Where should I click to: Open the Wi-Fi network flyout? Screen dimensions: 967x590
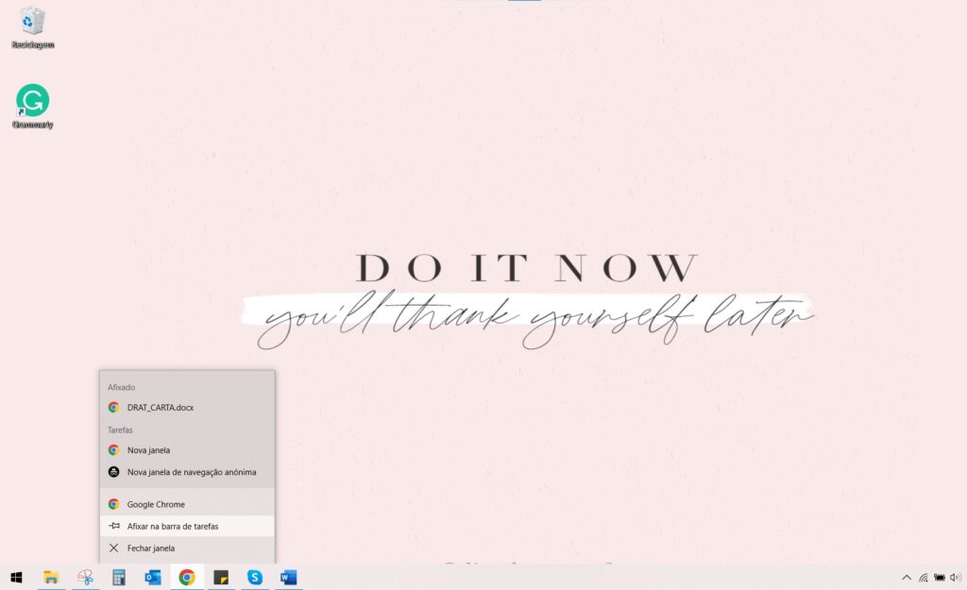tap(924, 577)
